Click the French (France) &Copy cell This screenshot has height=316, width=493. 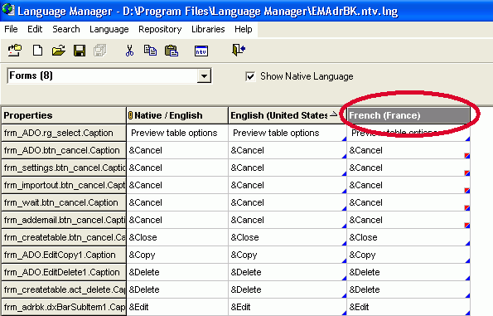click(408, 255)
